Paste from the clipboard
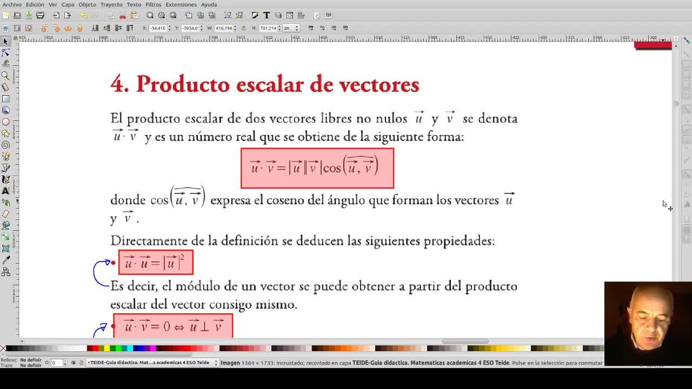The height and width of the screenshot is (389, 692). [x=134, y=15]
